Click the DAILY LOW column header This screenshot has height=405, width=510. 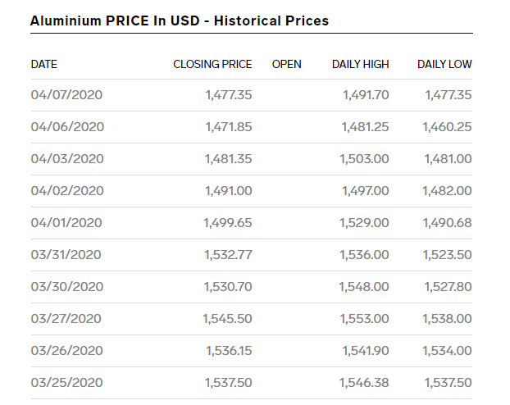pos(444,64)
